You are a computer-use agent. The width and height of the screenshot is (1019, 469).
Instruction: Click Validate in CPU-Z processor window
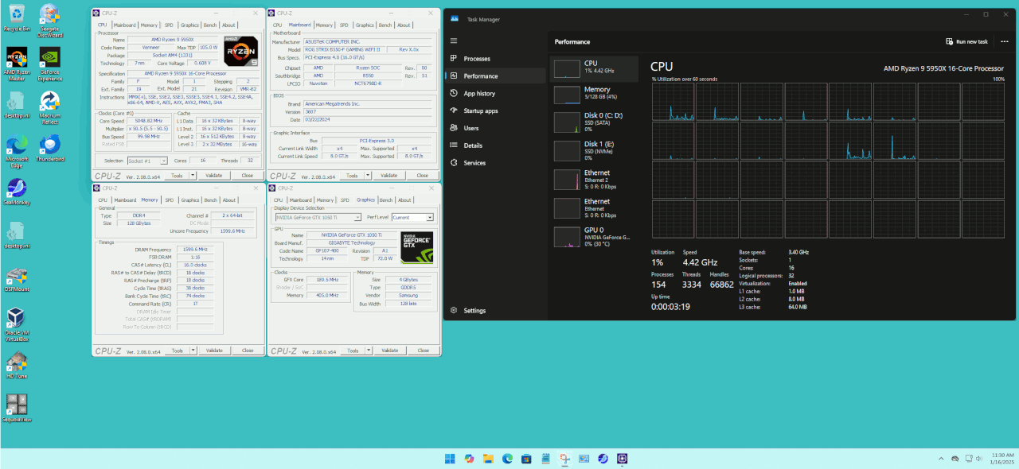[213, 175]
